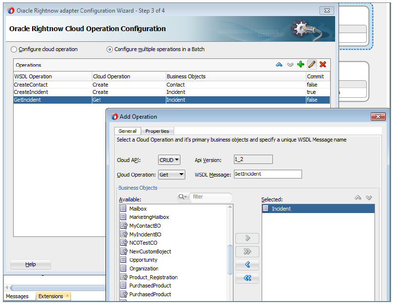Click the add-all double right arrow

(247, 252)
